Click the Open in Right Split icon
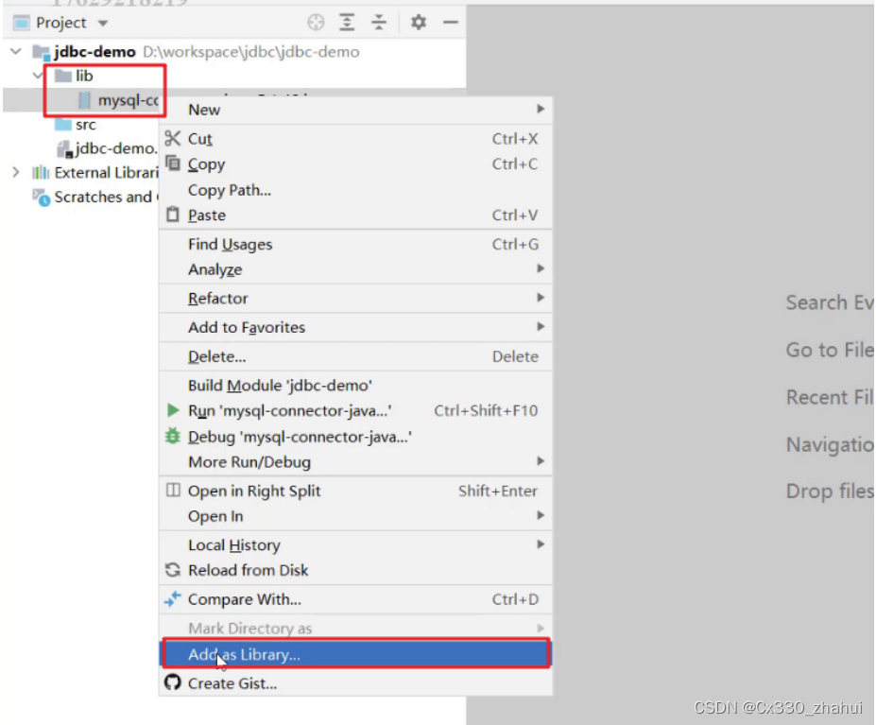Screen dimensions: 876x725 [x=173, y=491]
